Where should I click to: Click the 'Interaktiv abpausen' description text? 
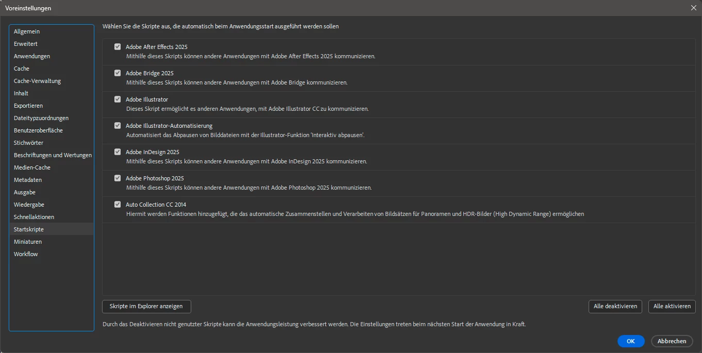point(245,135)
